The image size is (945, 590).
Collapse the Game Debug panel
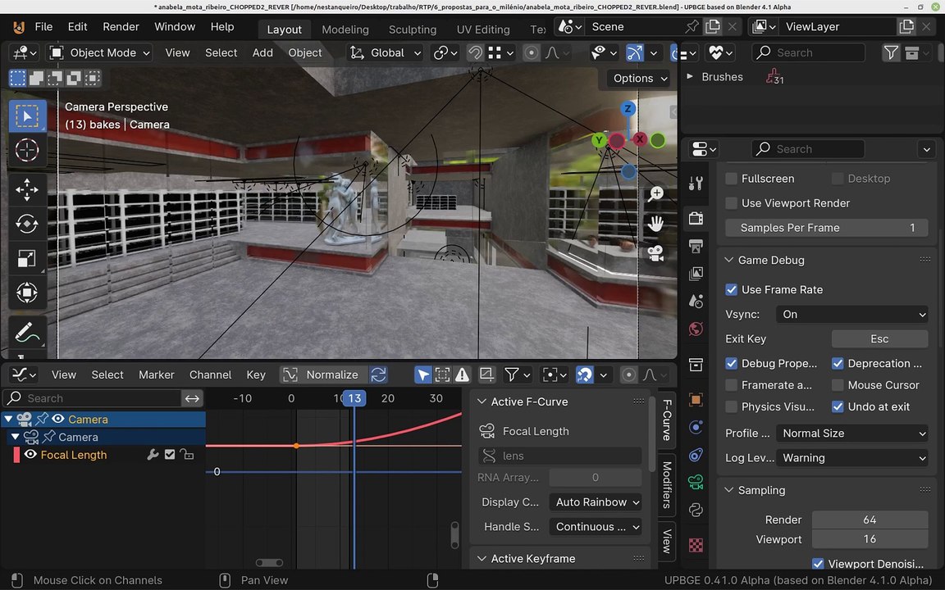click(729, 260)
